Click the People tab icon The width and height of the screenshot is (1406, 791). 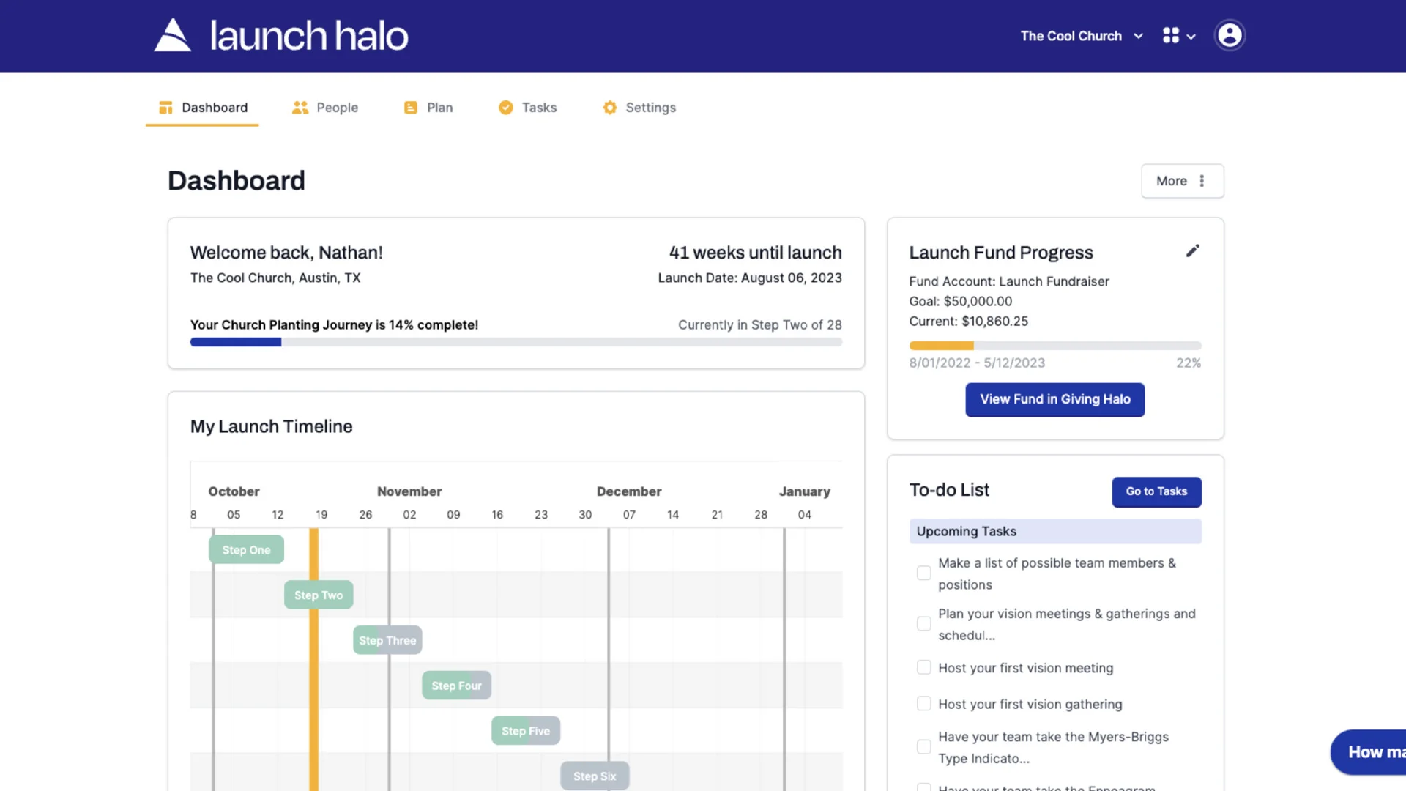click(x=300, y=108)
